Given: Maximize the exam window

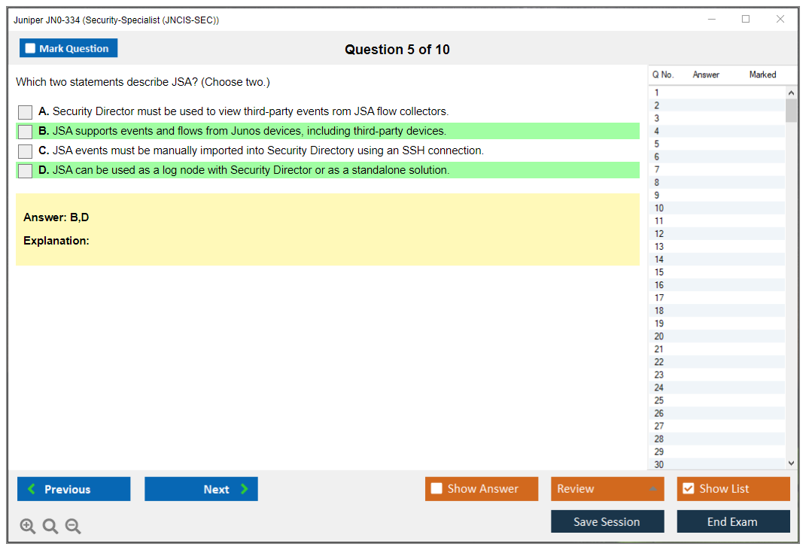Looking at the screenshot, I should click(x=746, y=20).
